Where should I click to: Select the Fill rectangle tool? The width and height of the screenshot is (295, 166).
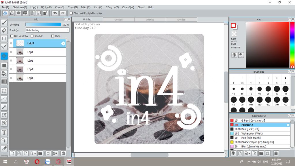pyautogui.click(x=4, y=65)
